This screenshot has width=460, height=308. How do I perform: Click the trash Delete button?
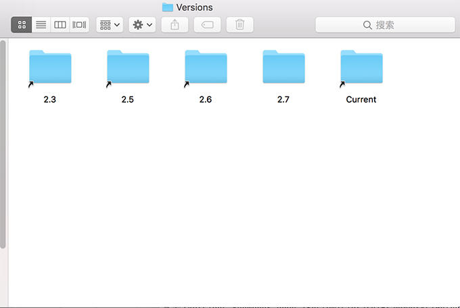pyautogui.click(x=239, y=25)
